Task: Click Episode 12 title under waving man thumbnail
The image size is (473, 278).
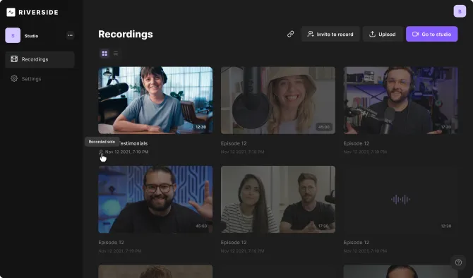Action: (111, 243)
